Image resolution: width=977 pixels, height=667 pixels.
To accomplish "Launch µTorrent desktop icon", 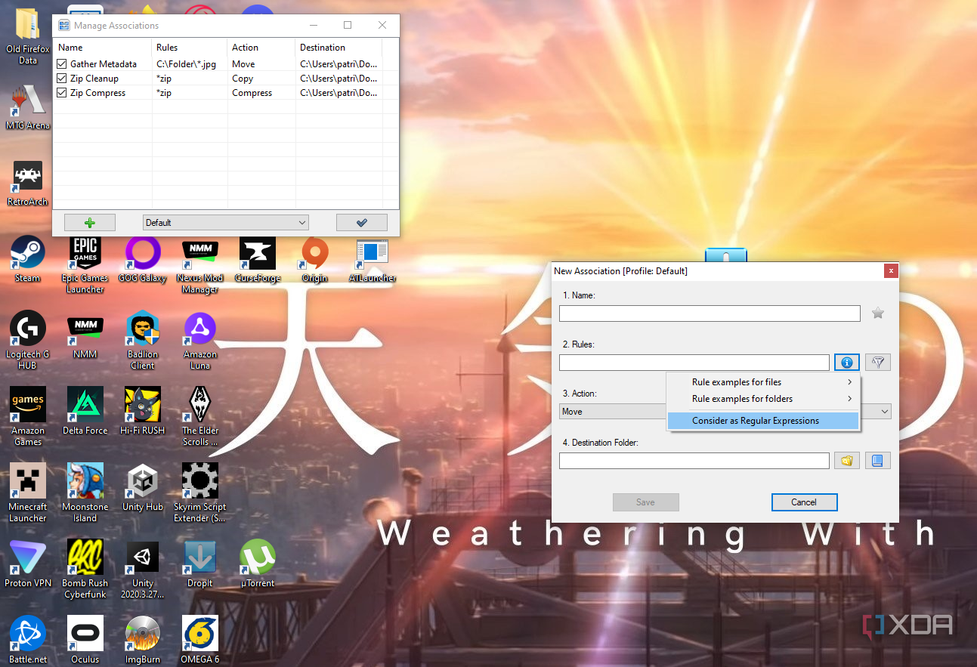I will pos(258,564).
